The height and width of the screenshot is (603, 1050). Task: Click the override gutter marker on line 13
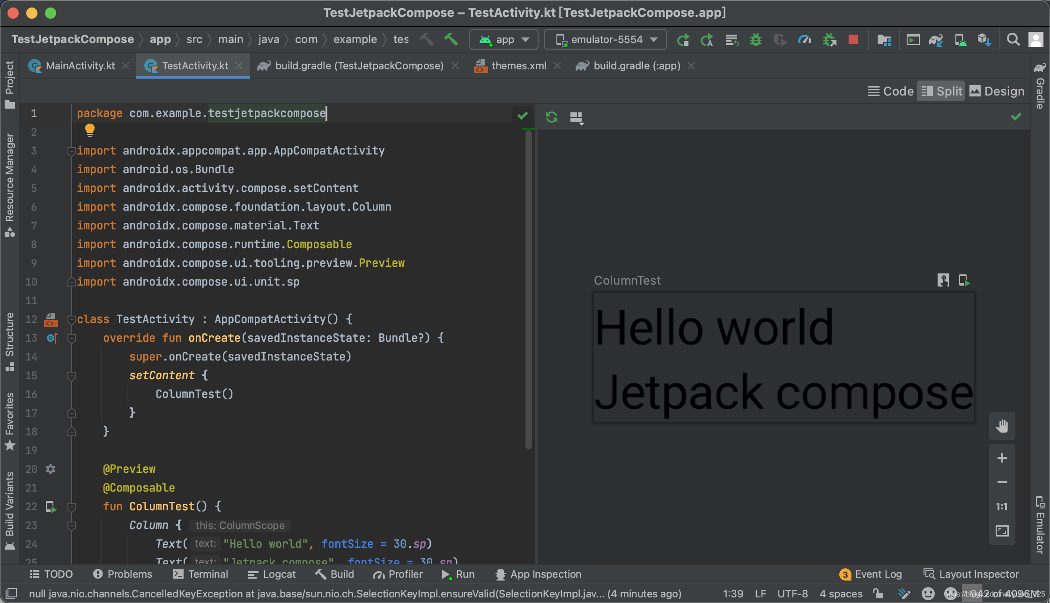[52, 338]
